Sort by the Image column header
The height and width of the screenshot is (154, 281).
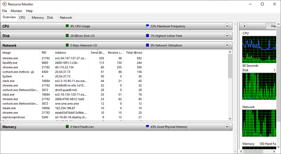[x=20, y=53]
